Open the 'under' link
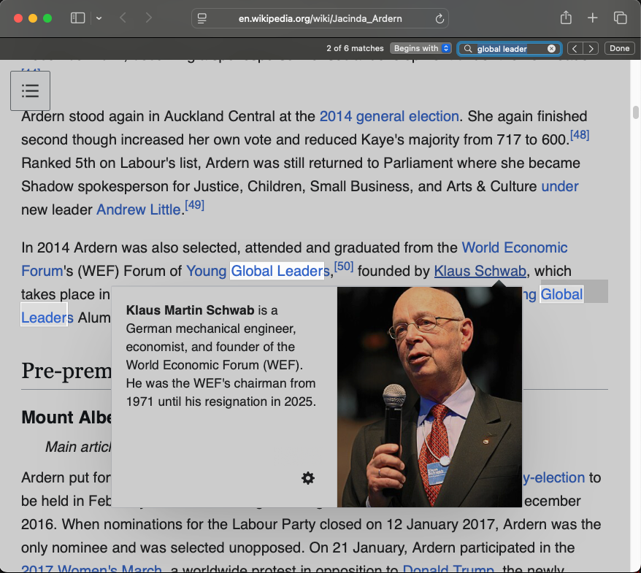The height and width of the screenshot is (573, 641). [560, 186]
